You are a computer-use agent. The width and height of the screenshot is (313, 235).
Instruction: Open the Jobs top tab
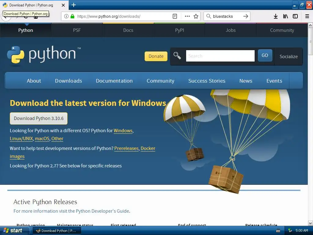[230, 30]
